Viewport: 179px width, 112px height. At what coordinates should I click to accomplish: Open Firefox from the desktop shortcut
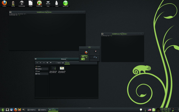pyautogui.click(x=4, y=3)
